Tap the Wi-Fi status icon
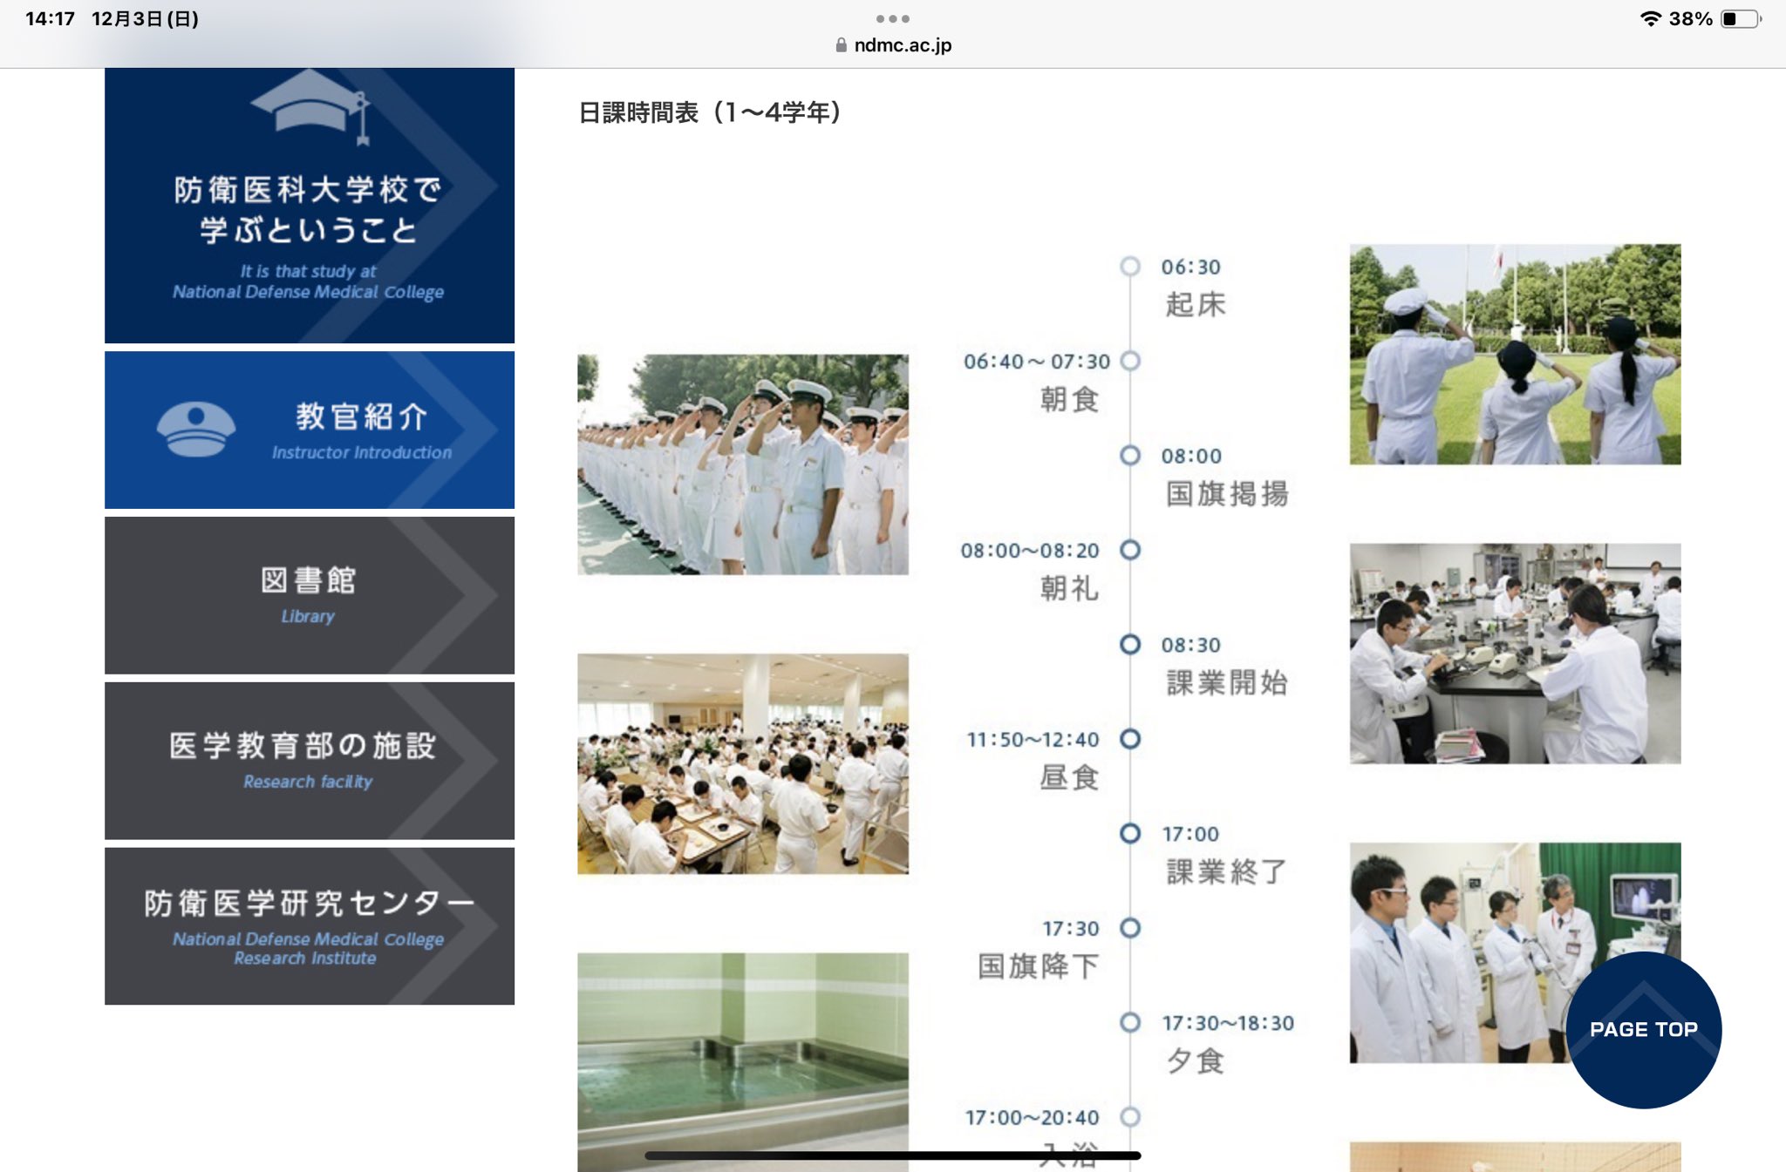The width and height of the screenshot is (1786, 1172). pos(1650,18)
